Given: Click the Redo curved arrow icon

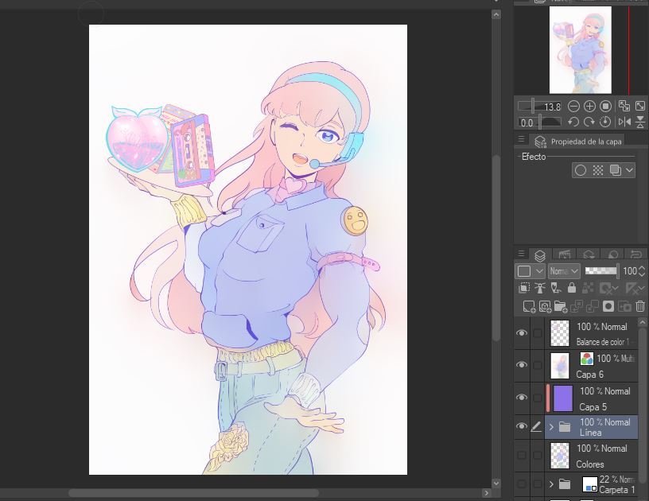Looking at the screenshot, I should [588, 121].
